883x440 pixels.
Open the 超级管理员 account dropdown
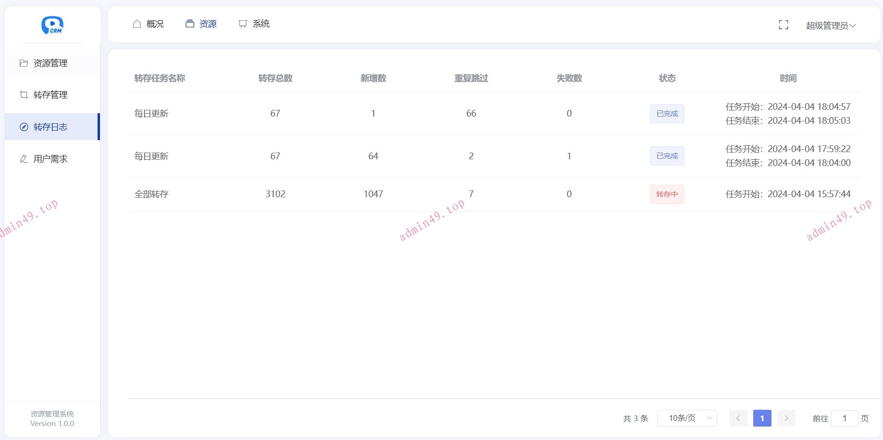(x=830, y=25)
